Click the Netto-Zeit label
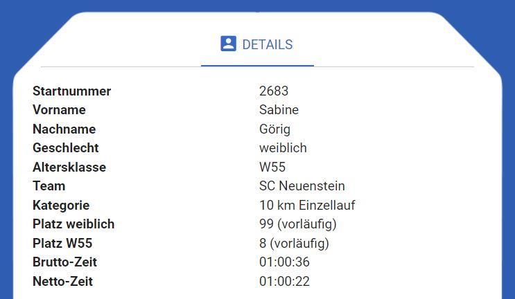The height and width of the screenshot is (299, 515). (63, 281)
